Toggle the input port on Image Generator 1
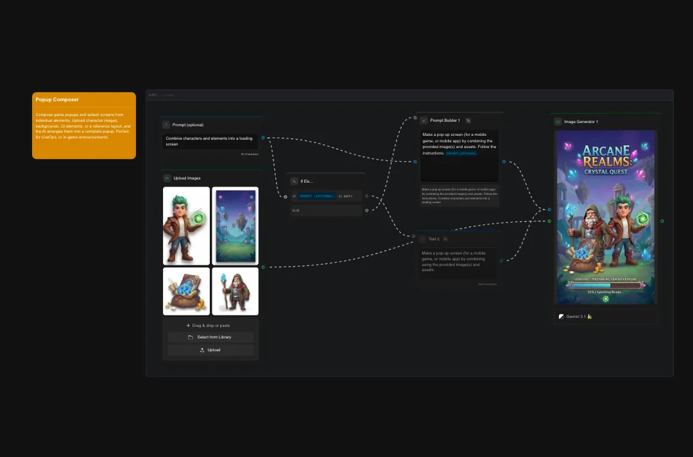The image size is (693, 457). click(x=549, y=209)
